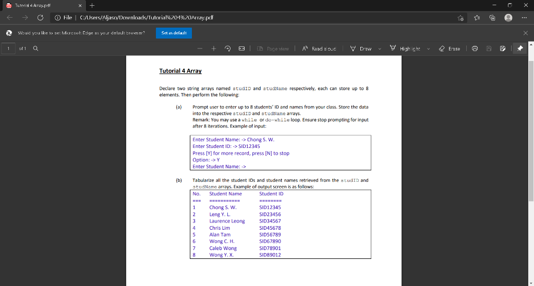This screenshot has height=286, width=534.
Task: Close the Tutorial 4 Array.pdf tab
Action: coord(80,5)
